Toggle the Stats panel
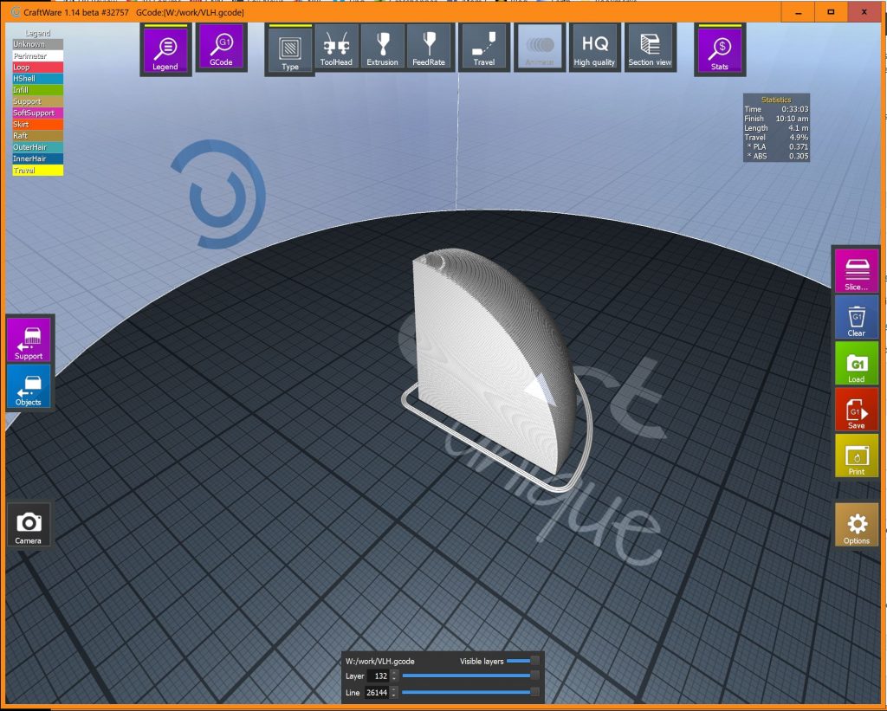 tap(720, 49)
